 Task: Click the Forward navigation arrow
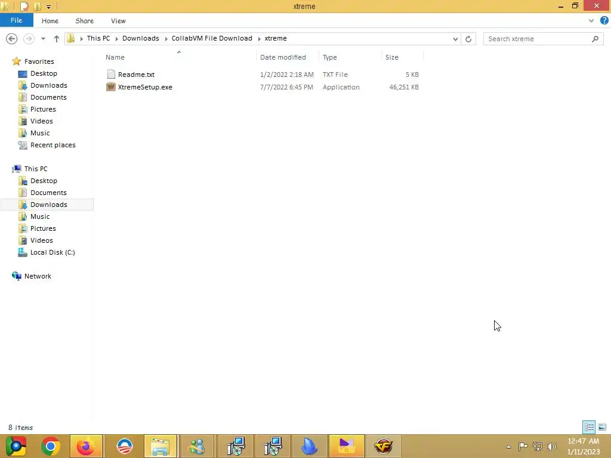(x=29, y=39)
